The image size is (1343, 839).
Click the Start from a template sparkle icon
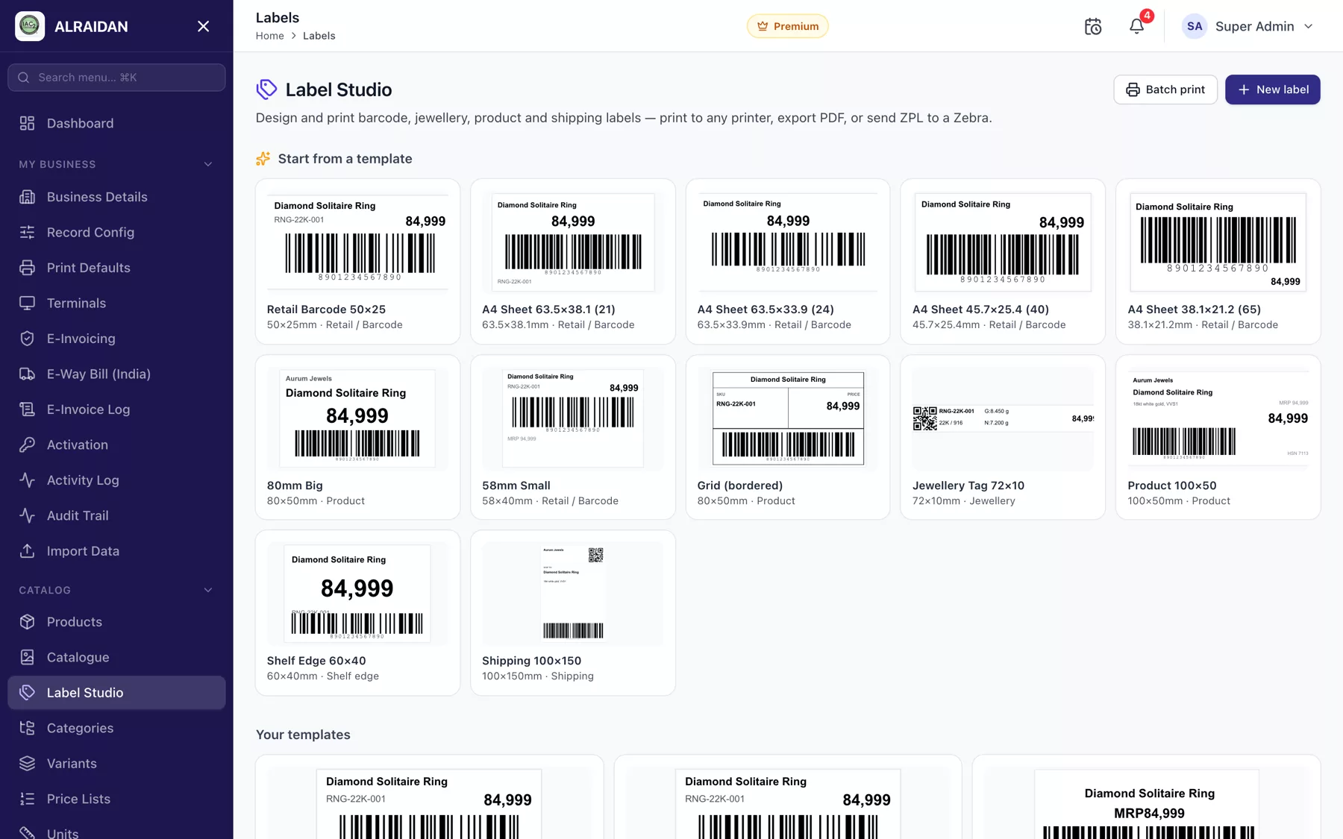(263, 159)
